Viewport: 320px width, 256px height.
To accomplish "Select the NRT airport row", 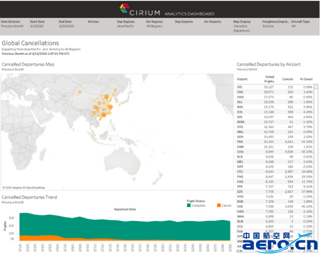I will (x=274, y=166).
